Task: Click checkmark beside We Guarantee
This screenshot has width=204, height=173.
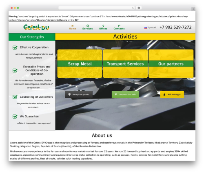Action: [15, 117]
